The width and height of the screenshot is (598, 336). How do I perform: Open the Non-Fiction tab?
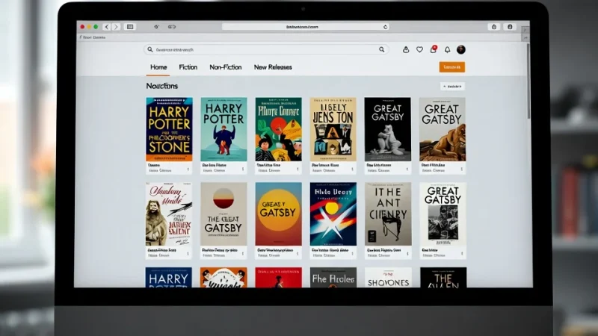[x=226, y=67]
